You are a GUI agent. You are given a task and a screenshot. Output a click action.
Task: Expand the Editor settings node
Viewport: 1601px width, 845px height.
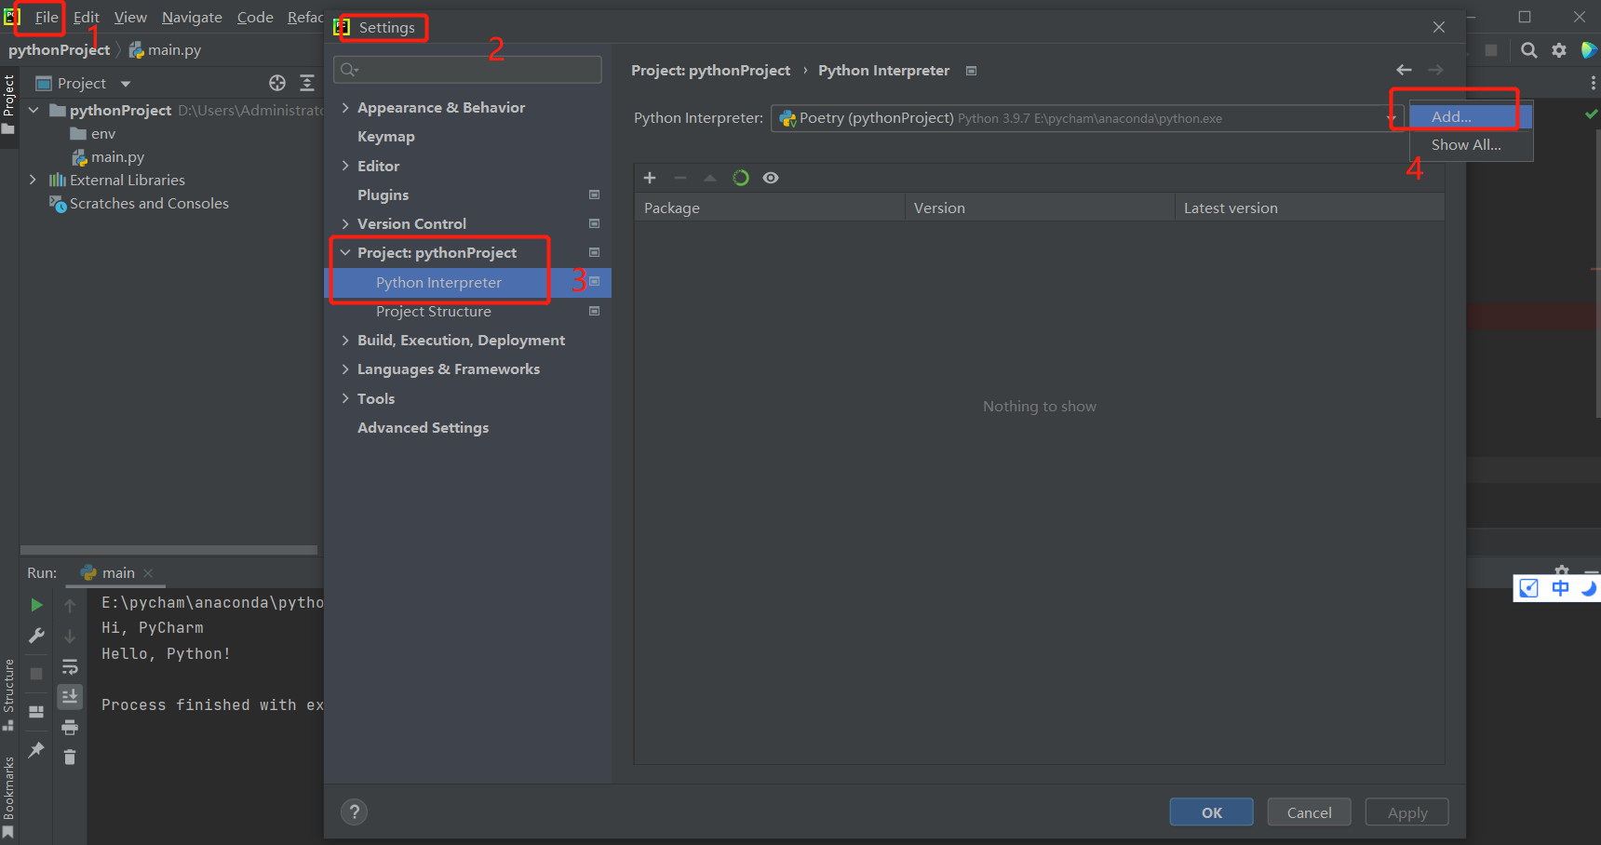[x=345, y=166]
